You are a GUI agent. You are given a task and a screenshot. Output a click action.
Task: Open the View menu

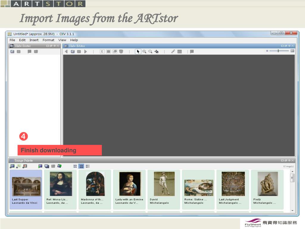[62, 40]
